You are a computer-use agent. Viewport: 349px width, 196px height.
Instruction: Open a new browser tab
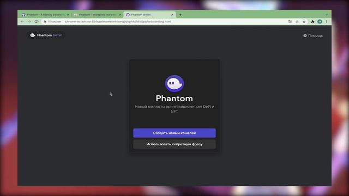tap(180, 15)
